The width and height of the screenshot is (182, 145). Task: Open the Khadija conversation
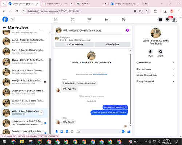coord(24,82)
